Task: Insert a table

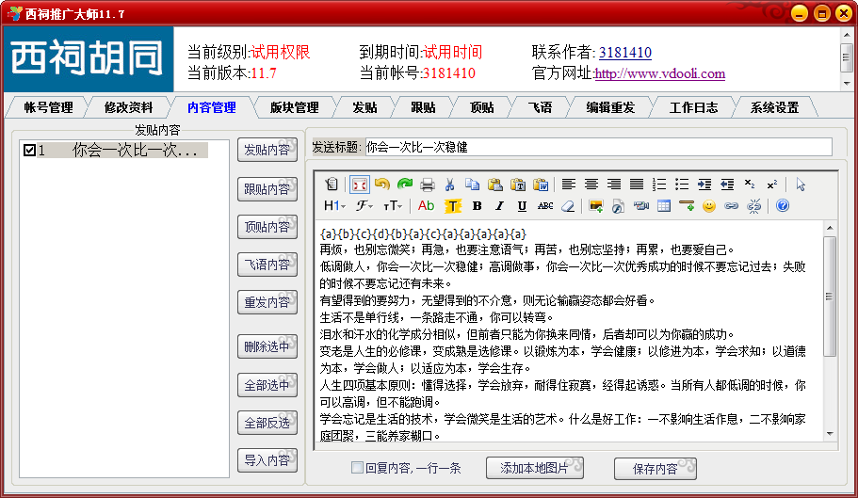Action: [664, 206]
